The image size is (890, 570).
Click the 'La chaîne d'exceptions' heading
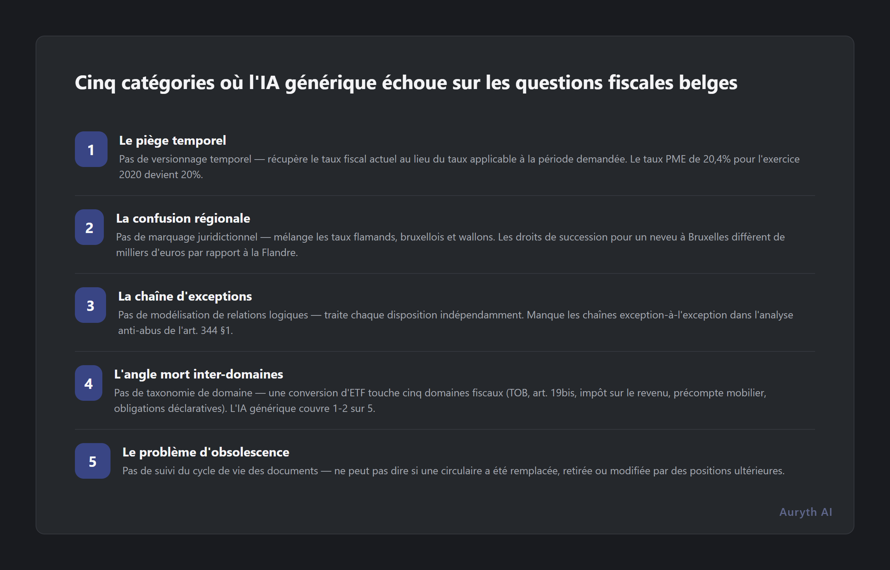pyautogui.click(x=185, y=296)
